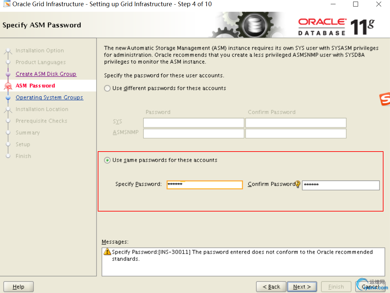Select Use different passwords for these accounts
The width and height of the screenshot is (390, 293).
point(107,88)
